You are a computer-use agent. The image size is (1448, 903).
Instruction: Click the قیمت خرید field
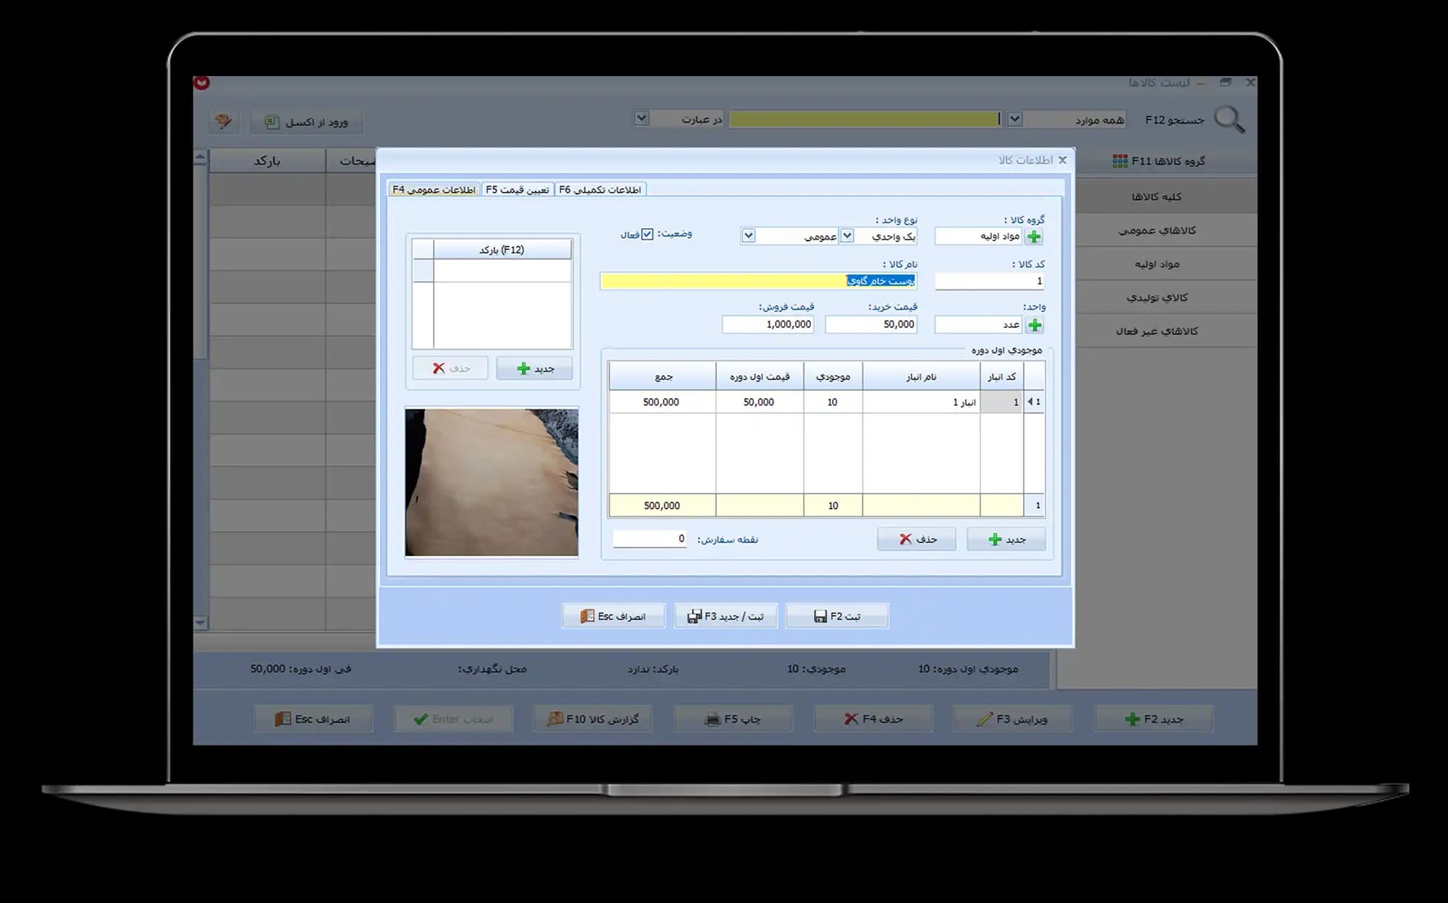871,324
